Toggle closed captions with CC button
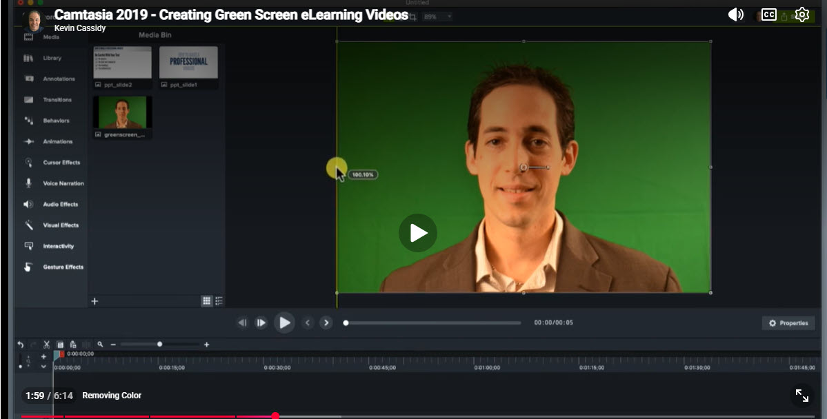 tap(769, 14)
